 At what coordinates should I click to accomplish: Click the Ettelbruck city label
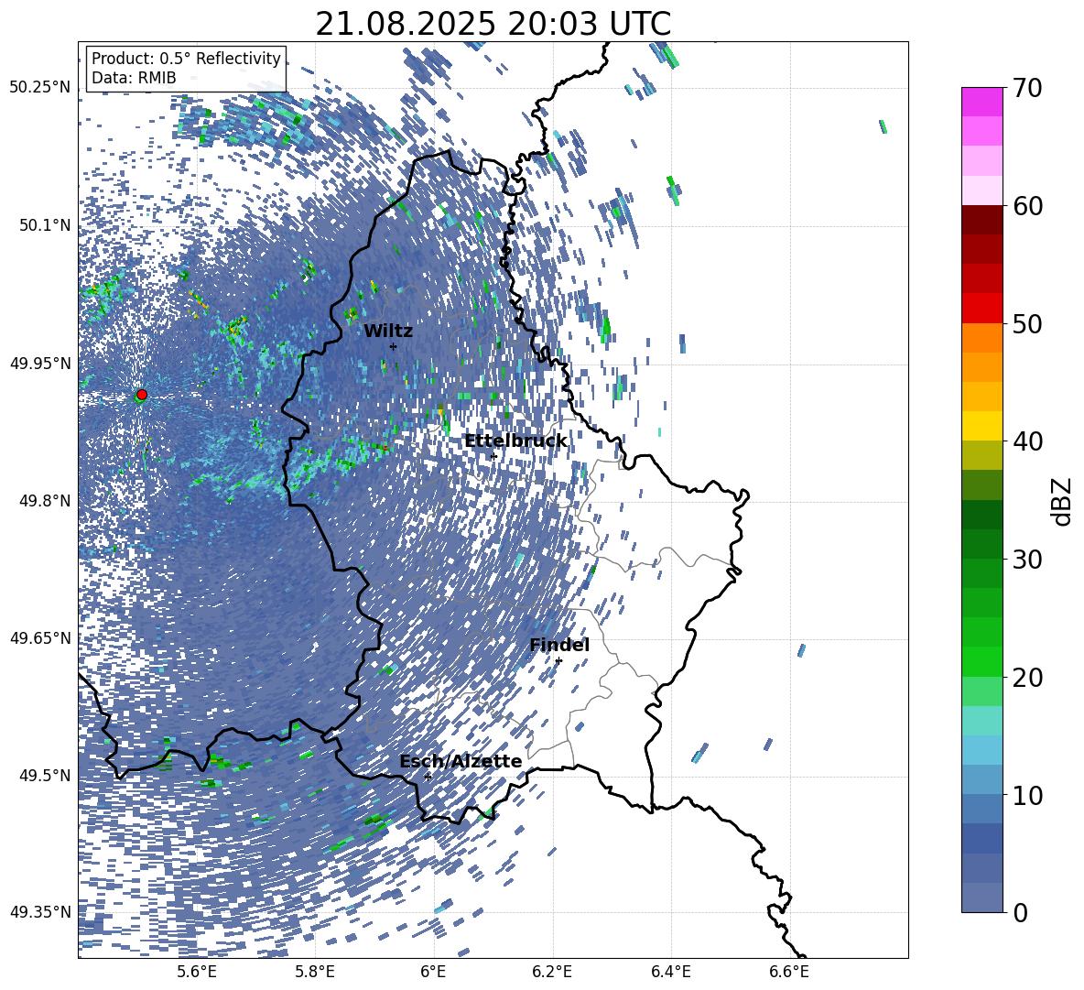pos(515,441)
